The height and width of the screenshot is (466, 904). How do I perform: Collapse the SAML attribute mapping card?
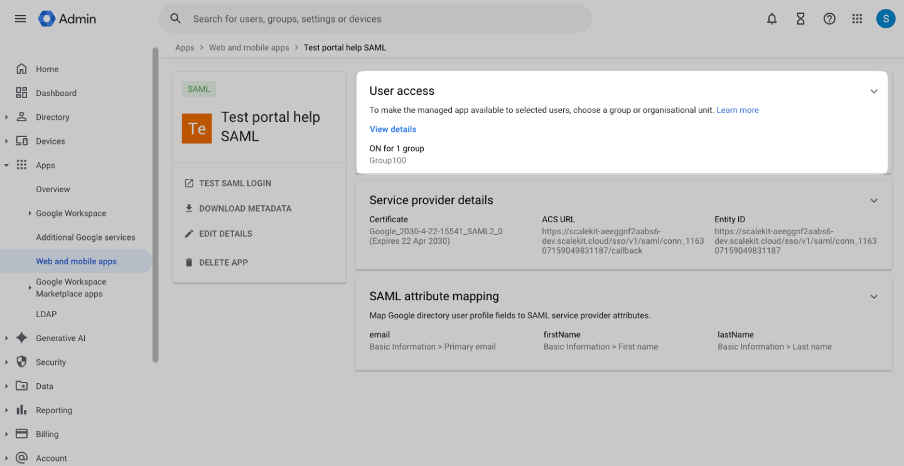873,296
